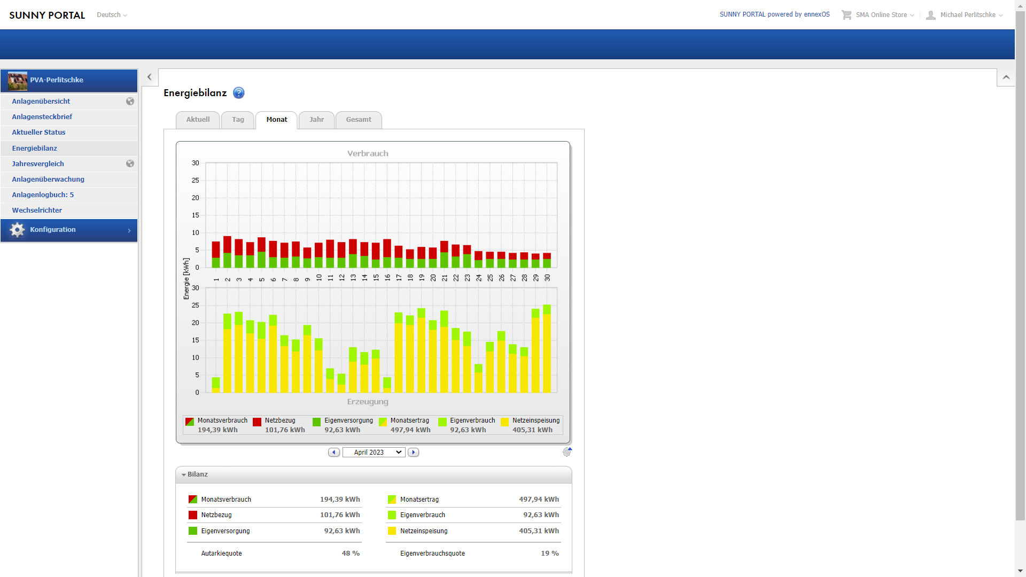Collapse the Bilanz section
The image size is (1026, 577).
[195, 474]
